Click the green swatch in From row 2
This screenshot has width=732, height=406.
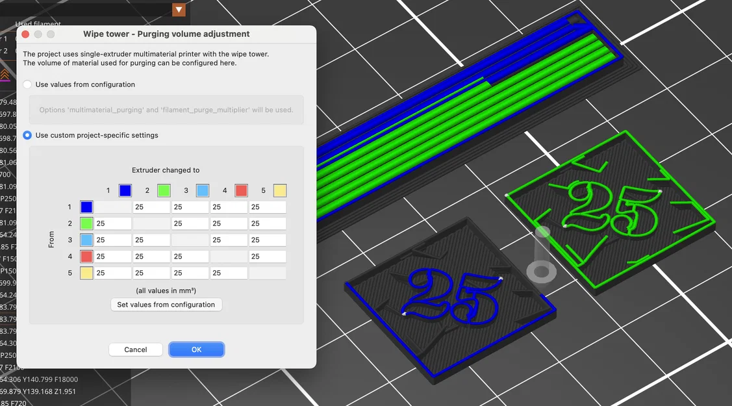tap(86, 223)
